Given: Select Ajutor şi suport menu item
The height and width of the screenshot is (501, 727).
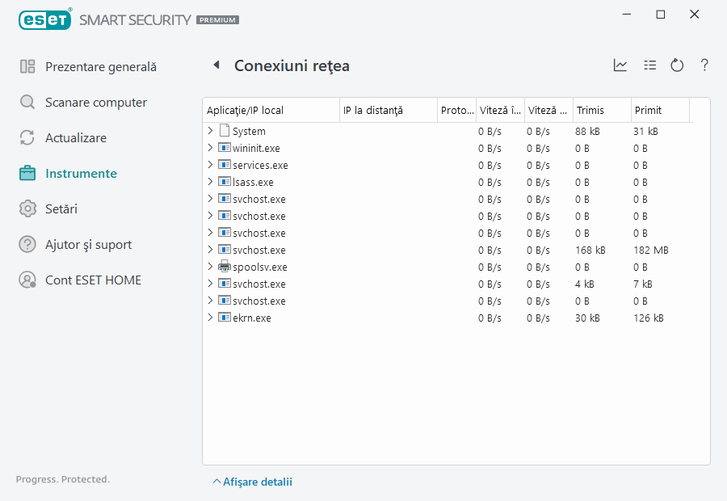Looking at the screenshot, I should tap(88, 244).
